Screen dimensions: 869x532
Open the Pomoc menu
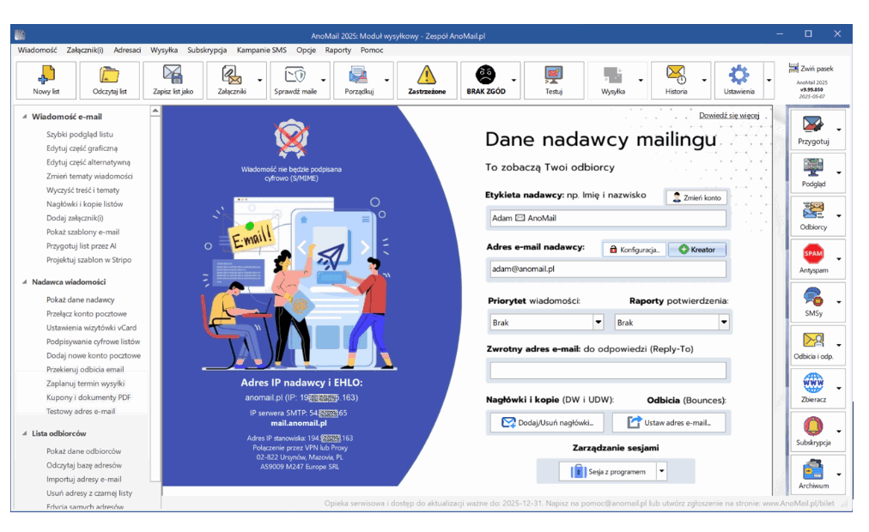click(371, 50)
